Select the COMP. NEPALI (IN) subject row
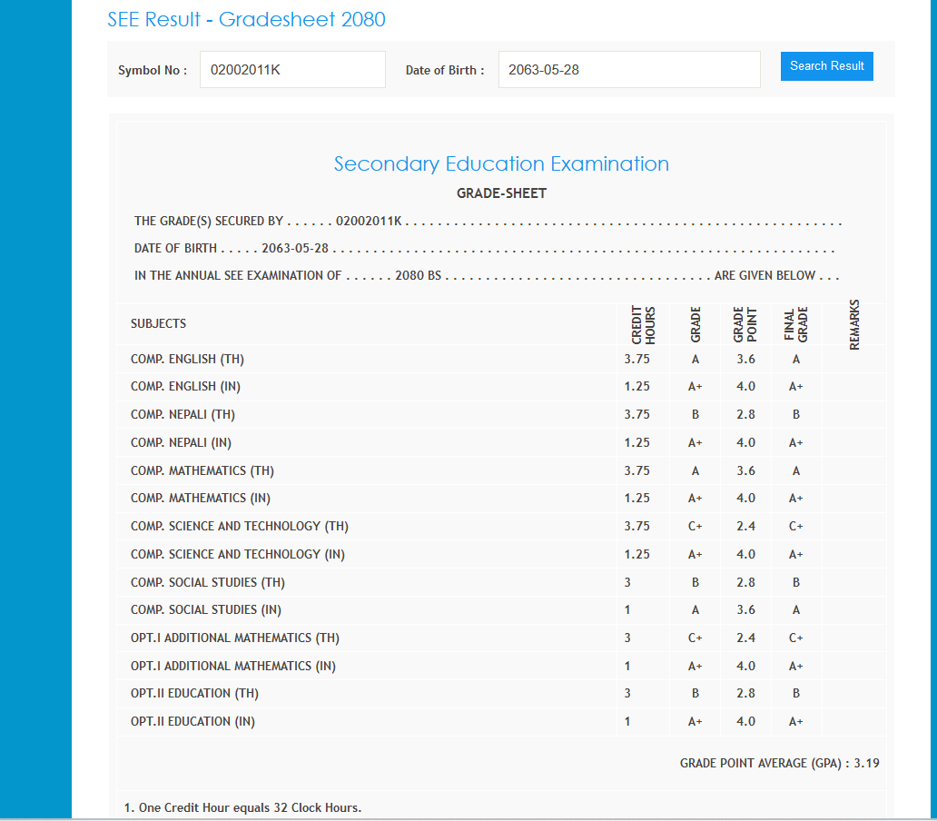This screenshot has height=821, width=937. [x=181, y=443]
